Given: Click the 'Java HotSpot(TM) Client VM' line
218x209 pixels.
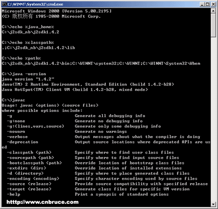Looking at the screenshot, I should (x=75, y=90).
